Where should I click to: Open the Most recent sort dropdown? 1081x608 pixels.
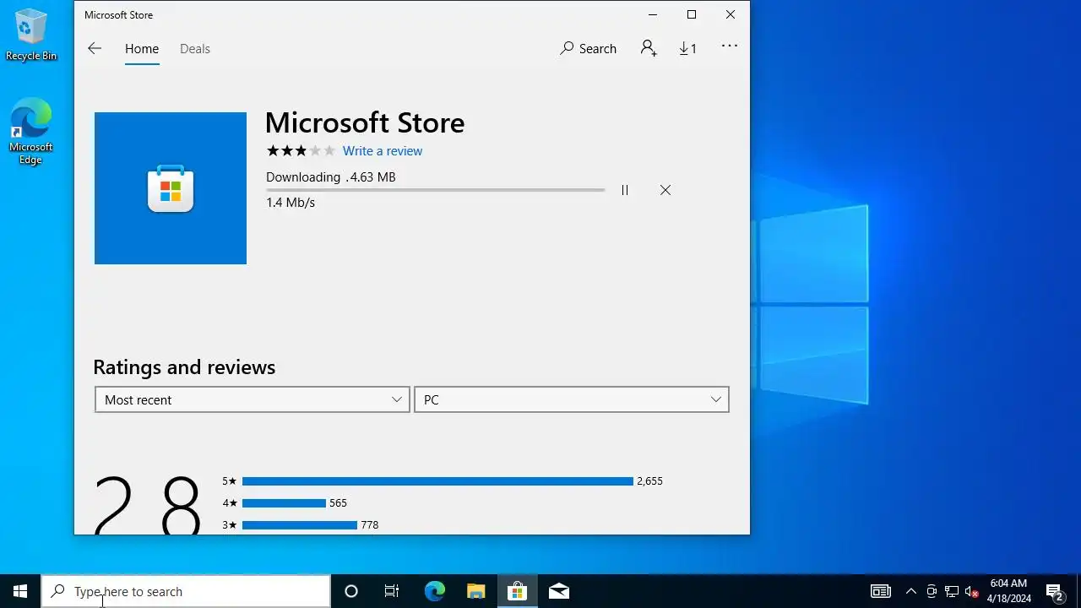pos(253,399)
